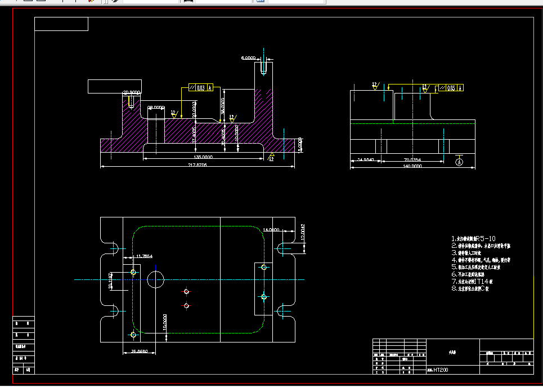This screenshot has width=543, height=387.
Task: Select the 38.0000 vertical dimension
Action: click(223, 106)
